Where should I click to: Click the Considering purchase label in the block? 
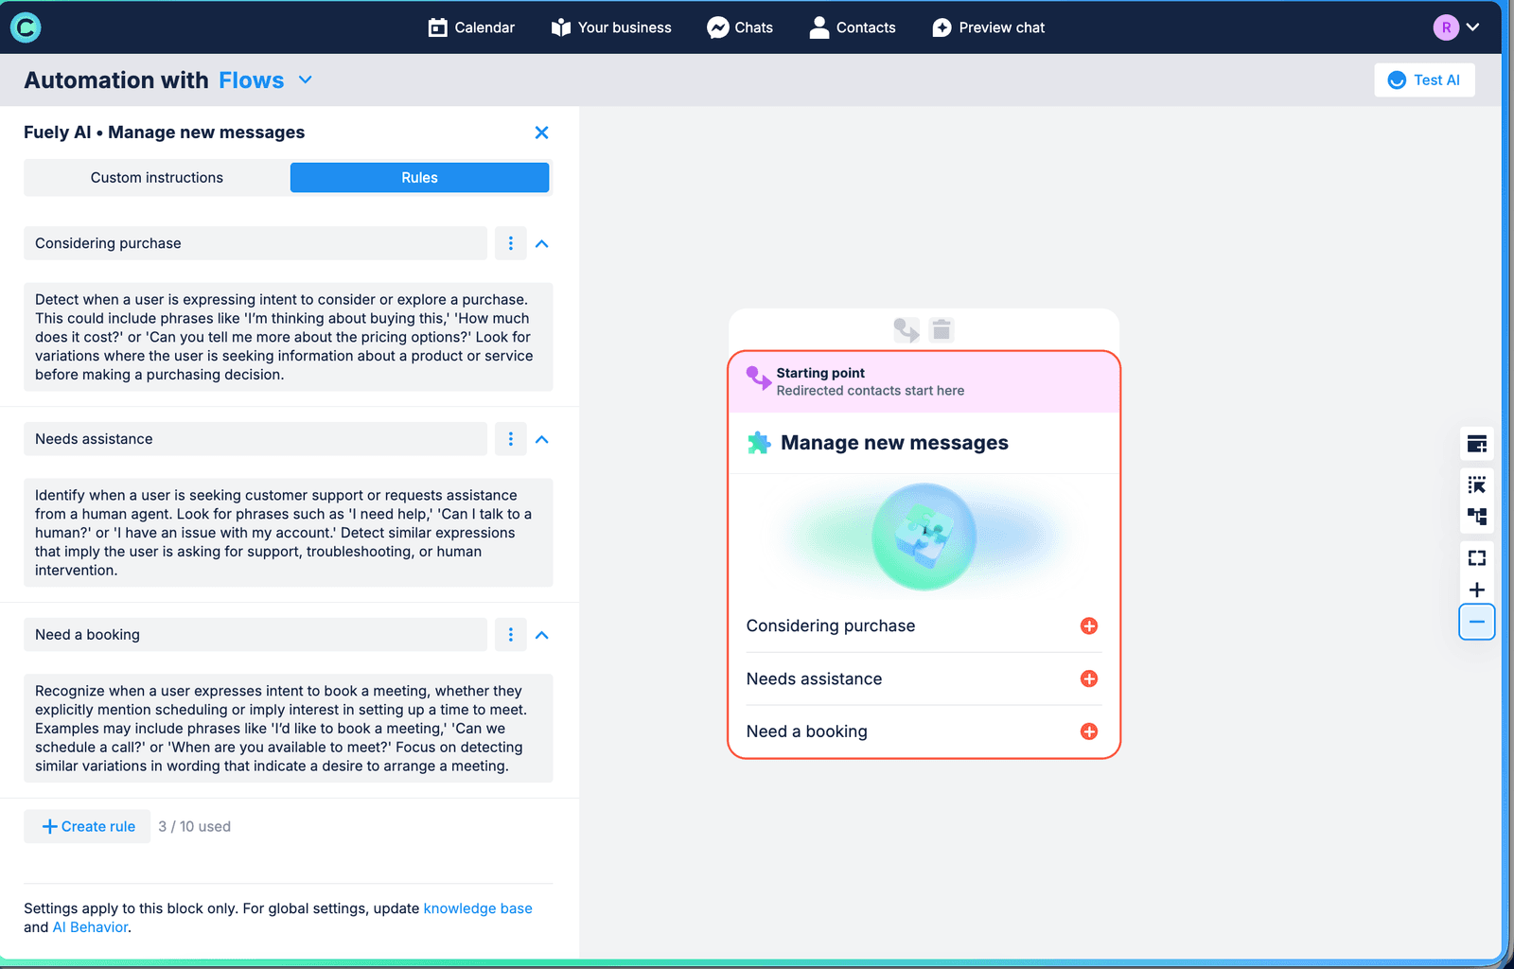tap(831, 625)
